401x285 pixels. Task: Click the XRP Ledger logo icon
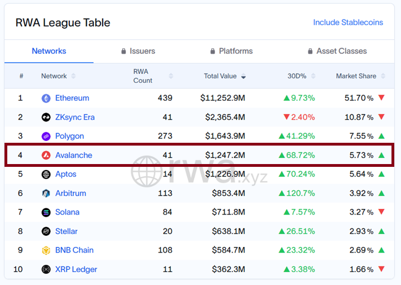tap(46, 269)
